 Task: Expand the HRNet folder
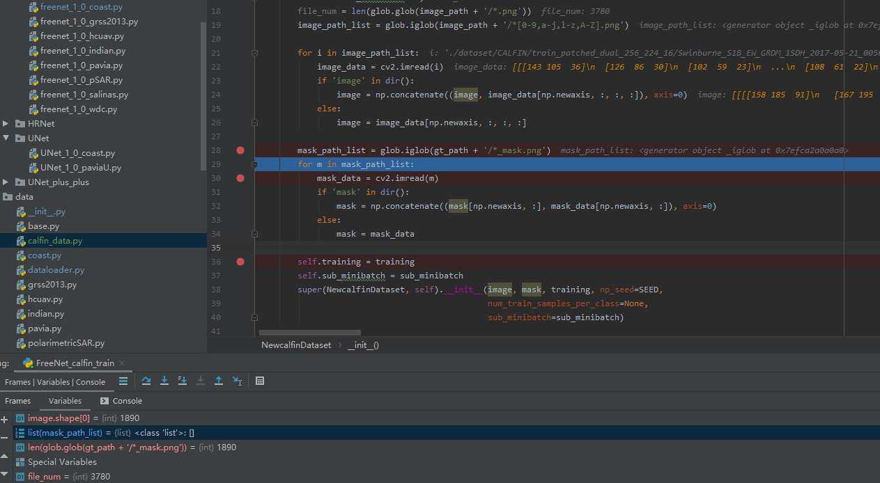pos(6,124)
